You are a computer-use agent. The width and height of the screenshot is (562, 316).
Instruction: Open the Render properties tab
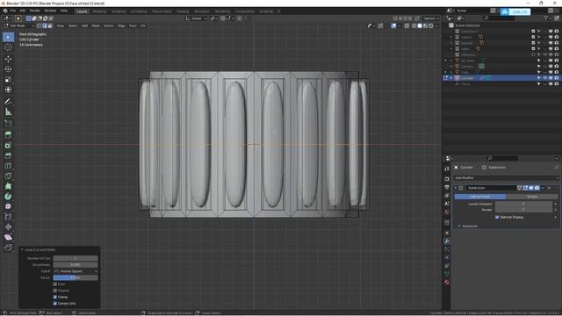coord(447,178)
